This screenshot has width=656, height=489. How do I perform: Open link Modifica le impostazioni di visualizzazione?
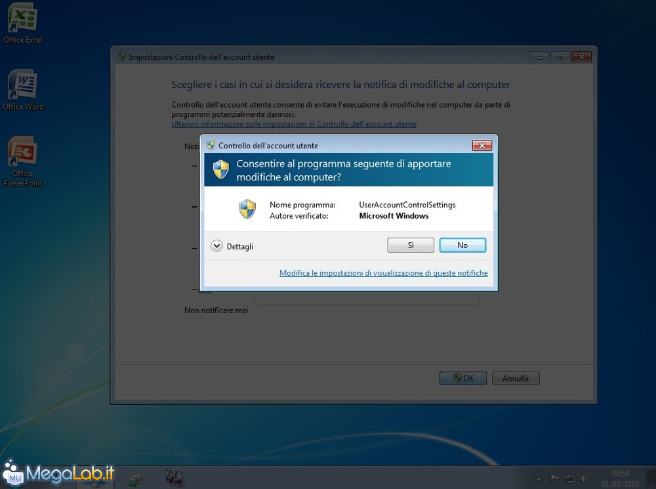tap(383, 273)
